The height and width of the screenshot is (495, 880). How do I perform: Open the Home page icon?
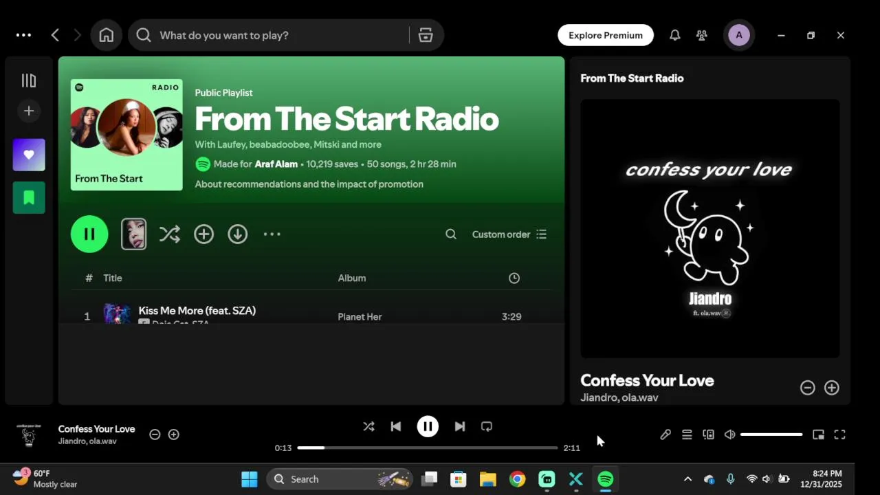pyautogui.click(x=106, y=35)
